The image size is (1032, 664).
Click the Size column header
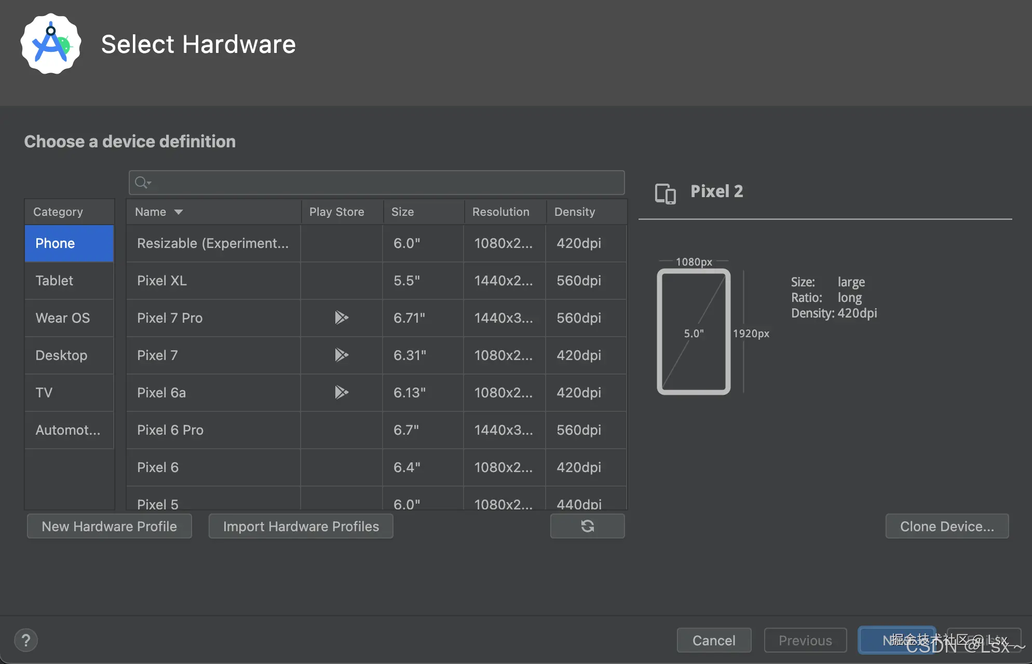(x=424, y=212)
